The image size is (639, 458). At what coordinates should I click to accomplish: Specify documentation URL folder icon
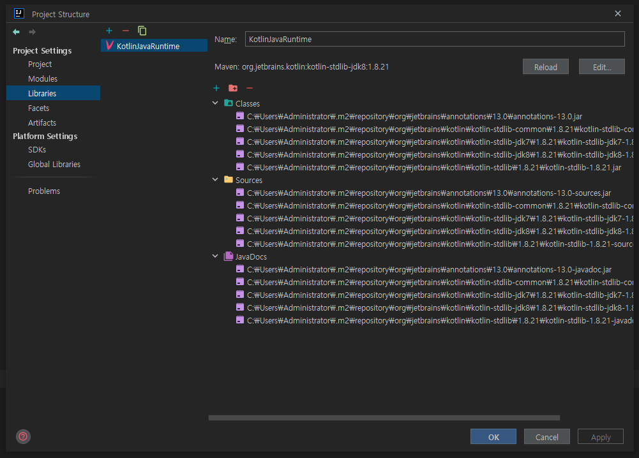click(x=233, y=88)
